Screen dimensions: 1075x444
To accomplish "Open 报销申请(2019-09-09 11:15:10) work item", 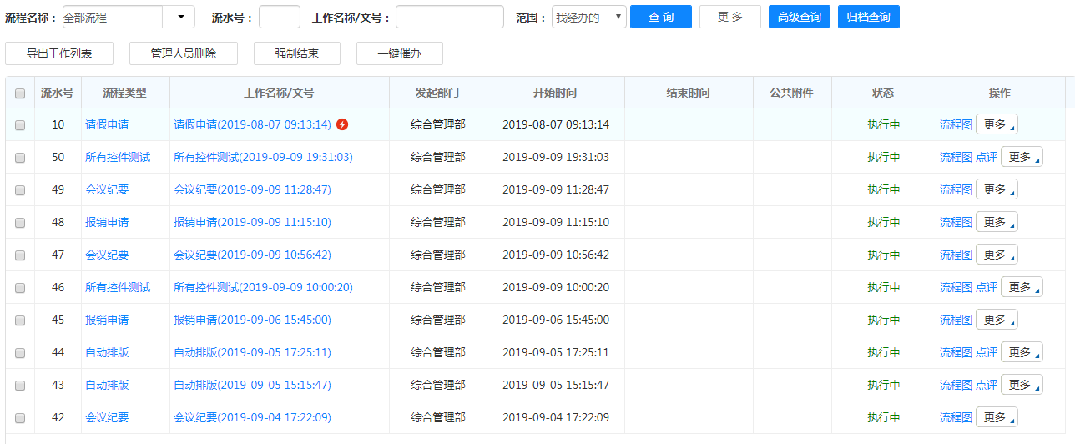I will (x=252, y=222).
